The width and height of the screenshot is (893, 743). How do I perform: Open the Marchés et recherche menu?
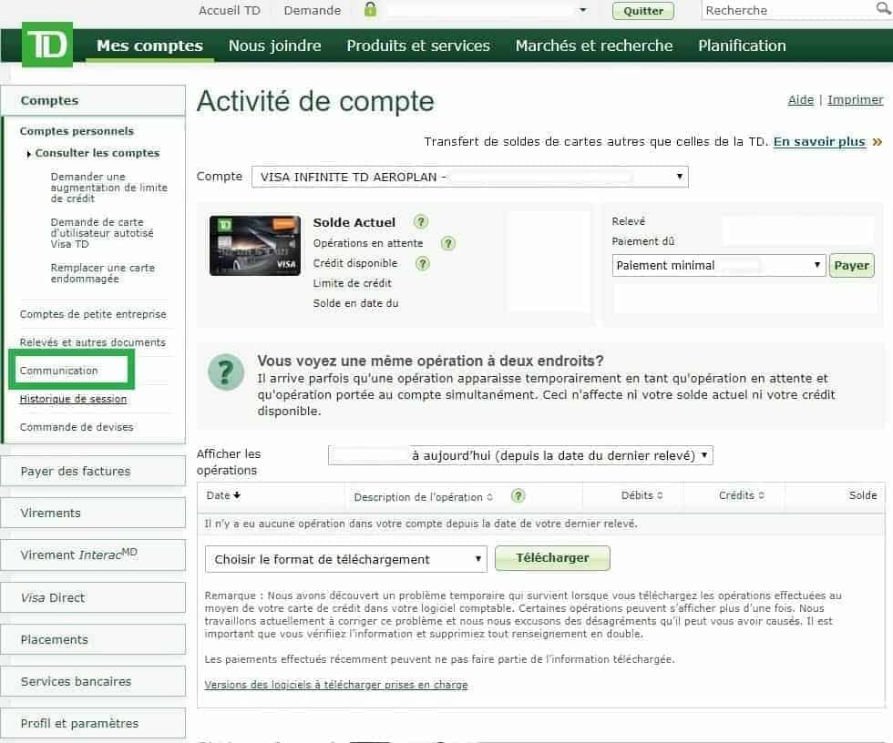click(593, 46)
